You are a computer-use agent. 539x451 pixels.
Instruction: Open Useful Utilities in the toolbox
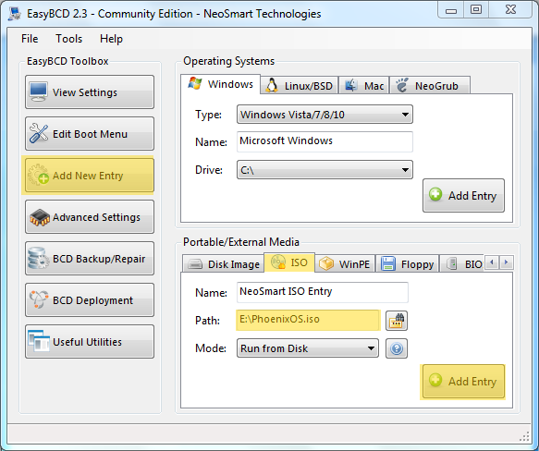click(x=90, y=342)
